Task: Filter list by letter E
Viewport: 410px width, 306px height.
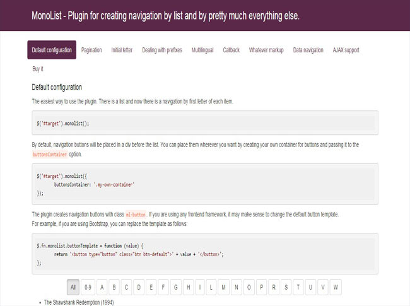Action: (151, 287)
